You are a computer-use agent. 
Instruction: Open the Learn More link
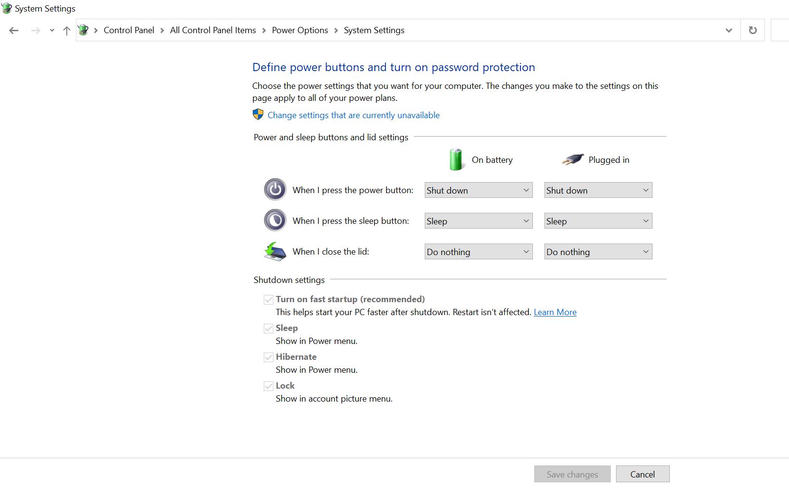coord(555,312)
